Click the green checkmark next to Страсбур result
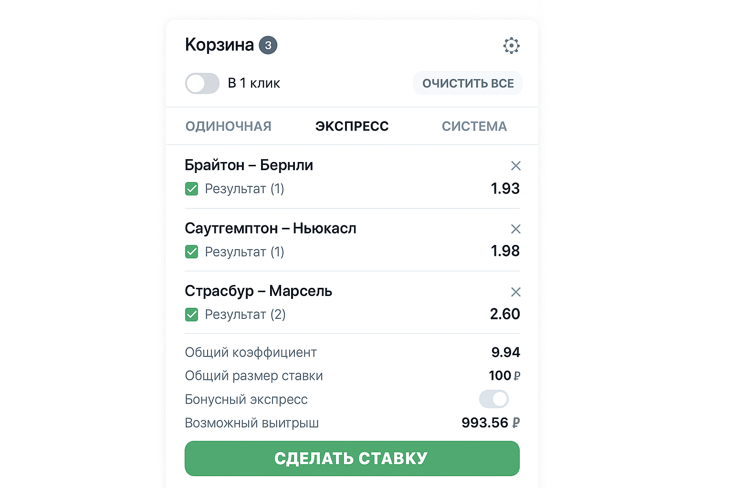The height and width of the screenshot is (488, 733). click(x=191, y=315)
